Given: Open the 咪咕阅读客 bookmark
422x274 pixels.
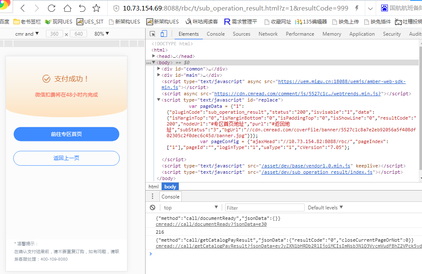Looking at the screenshot, I should click(x=202, y=22).
